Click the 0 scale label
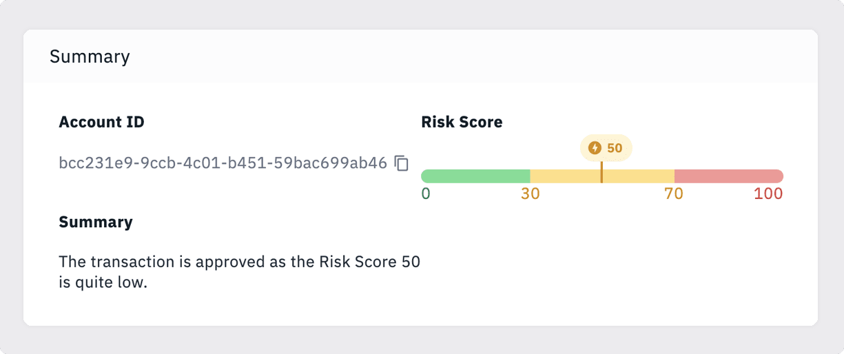 point(426,194)
